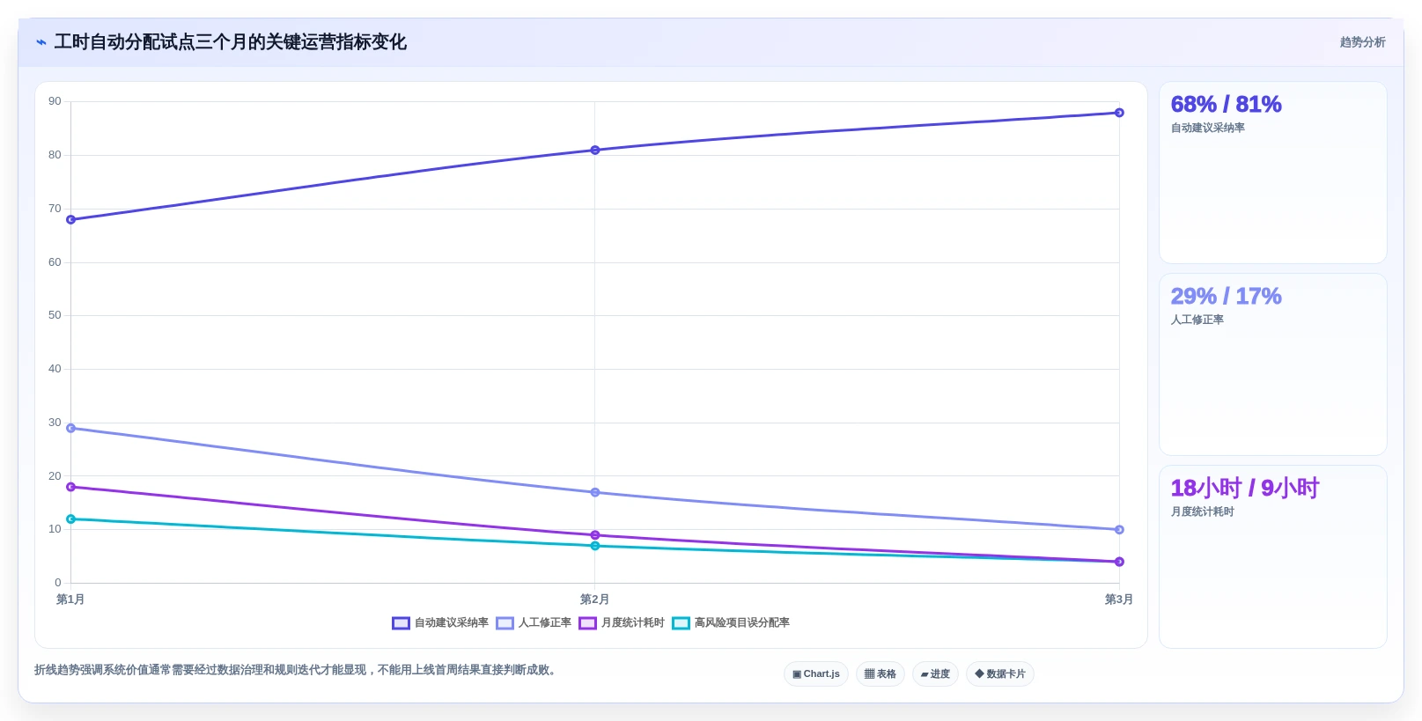The image size is (1422, 721).
Task: Select the 自动建议采纳率 data point at 第2月
Action: [595, 151]
